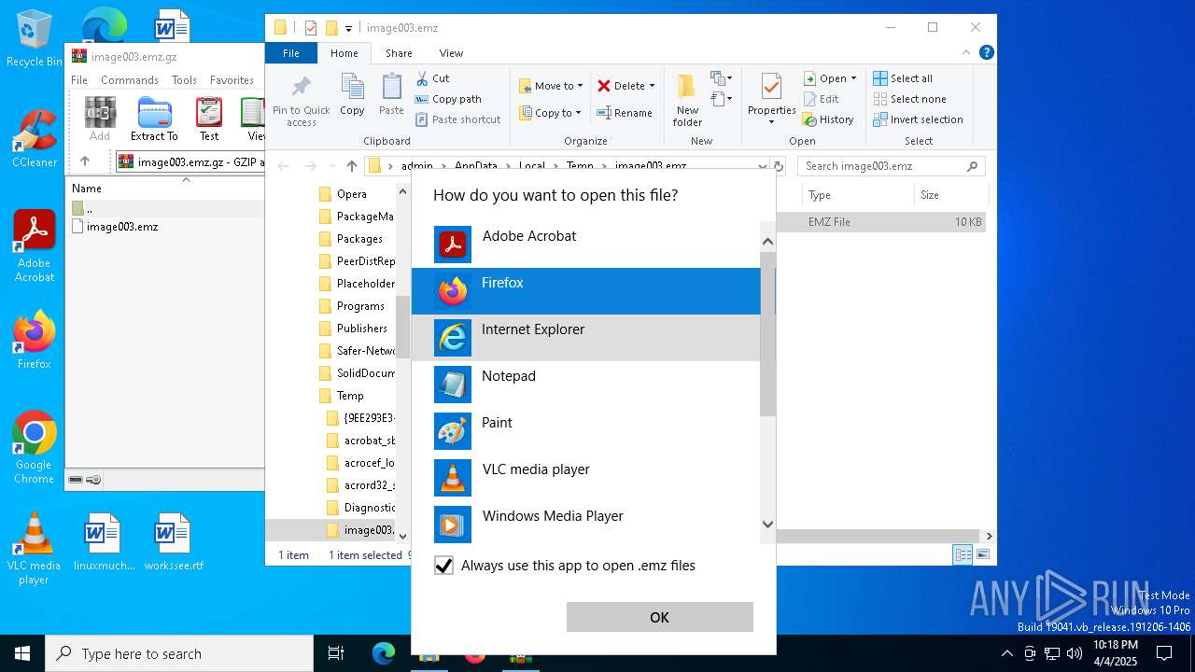Open the Open button dropdown
Viewport: 1195px width, 672px height.
point(853,78)
